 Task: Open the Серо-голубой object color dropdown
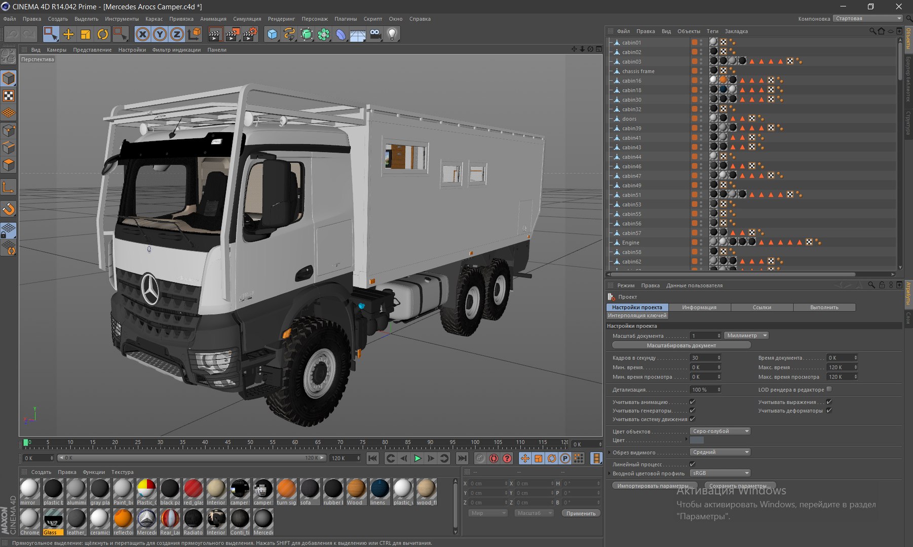[720, 431]
